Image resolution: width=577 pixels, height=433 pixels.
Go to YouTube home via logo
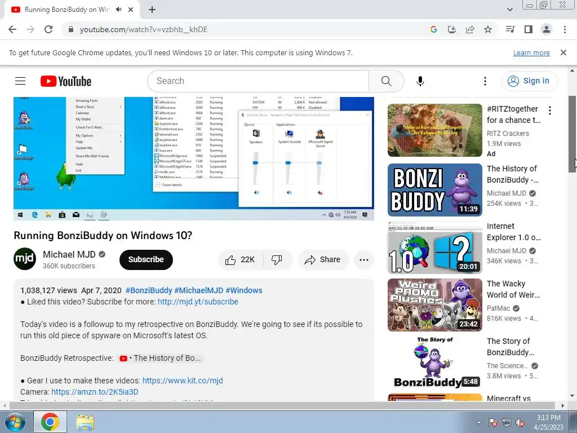[x=66, y=81]
